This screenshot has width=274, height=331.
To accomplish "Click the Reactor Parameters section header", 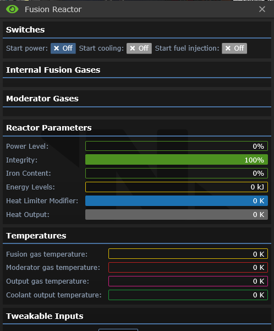I will tap(49, 128).
